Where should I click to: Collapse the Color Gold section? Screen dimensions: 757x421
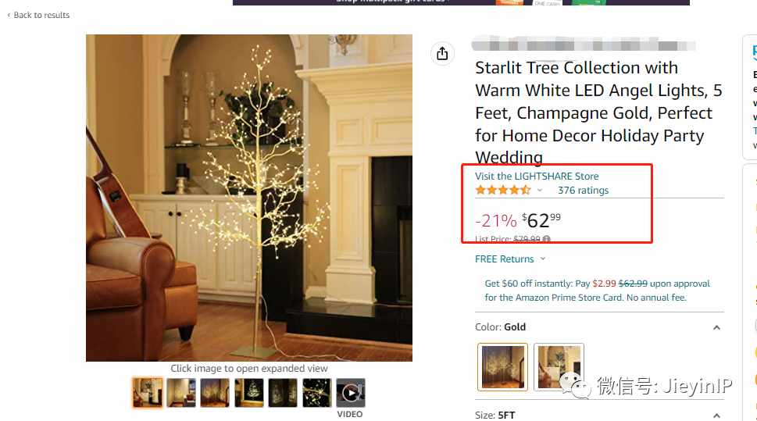click(x=716, y=327)
